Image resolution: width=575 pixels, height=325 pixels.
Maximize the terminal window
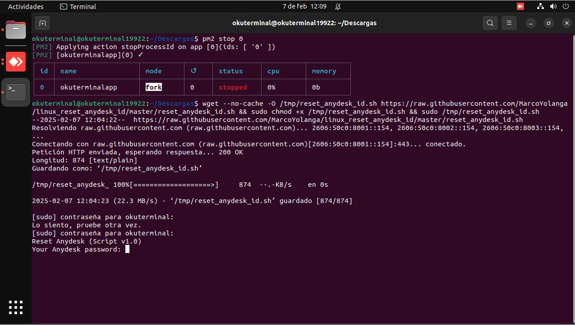point(548,23)
